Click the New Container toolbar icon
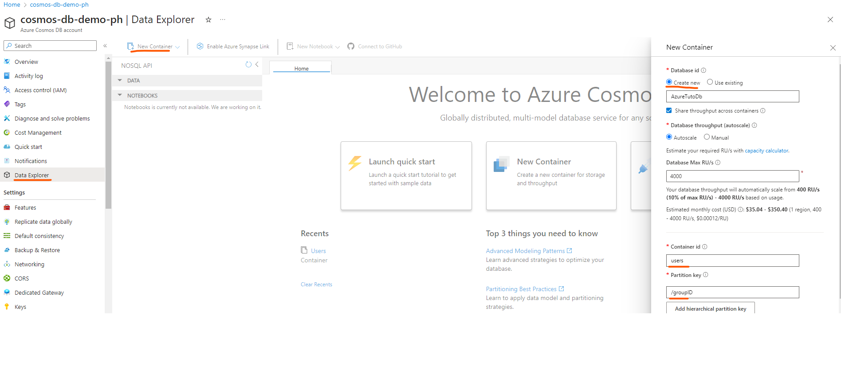Viewport: 841px width, 374px height. tap(130, 46)
